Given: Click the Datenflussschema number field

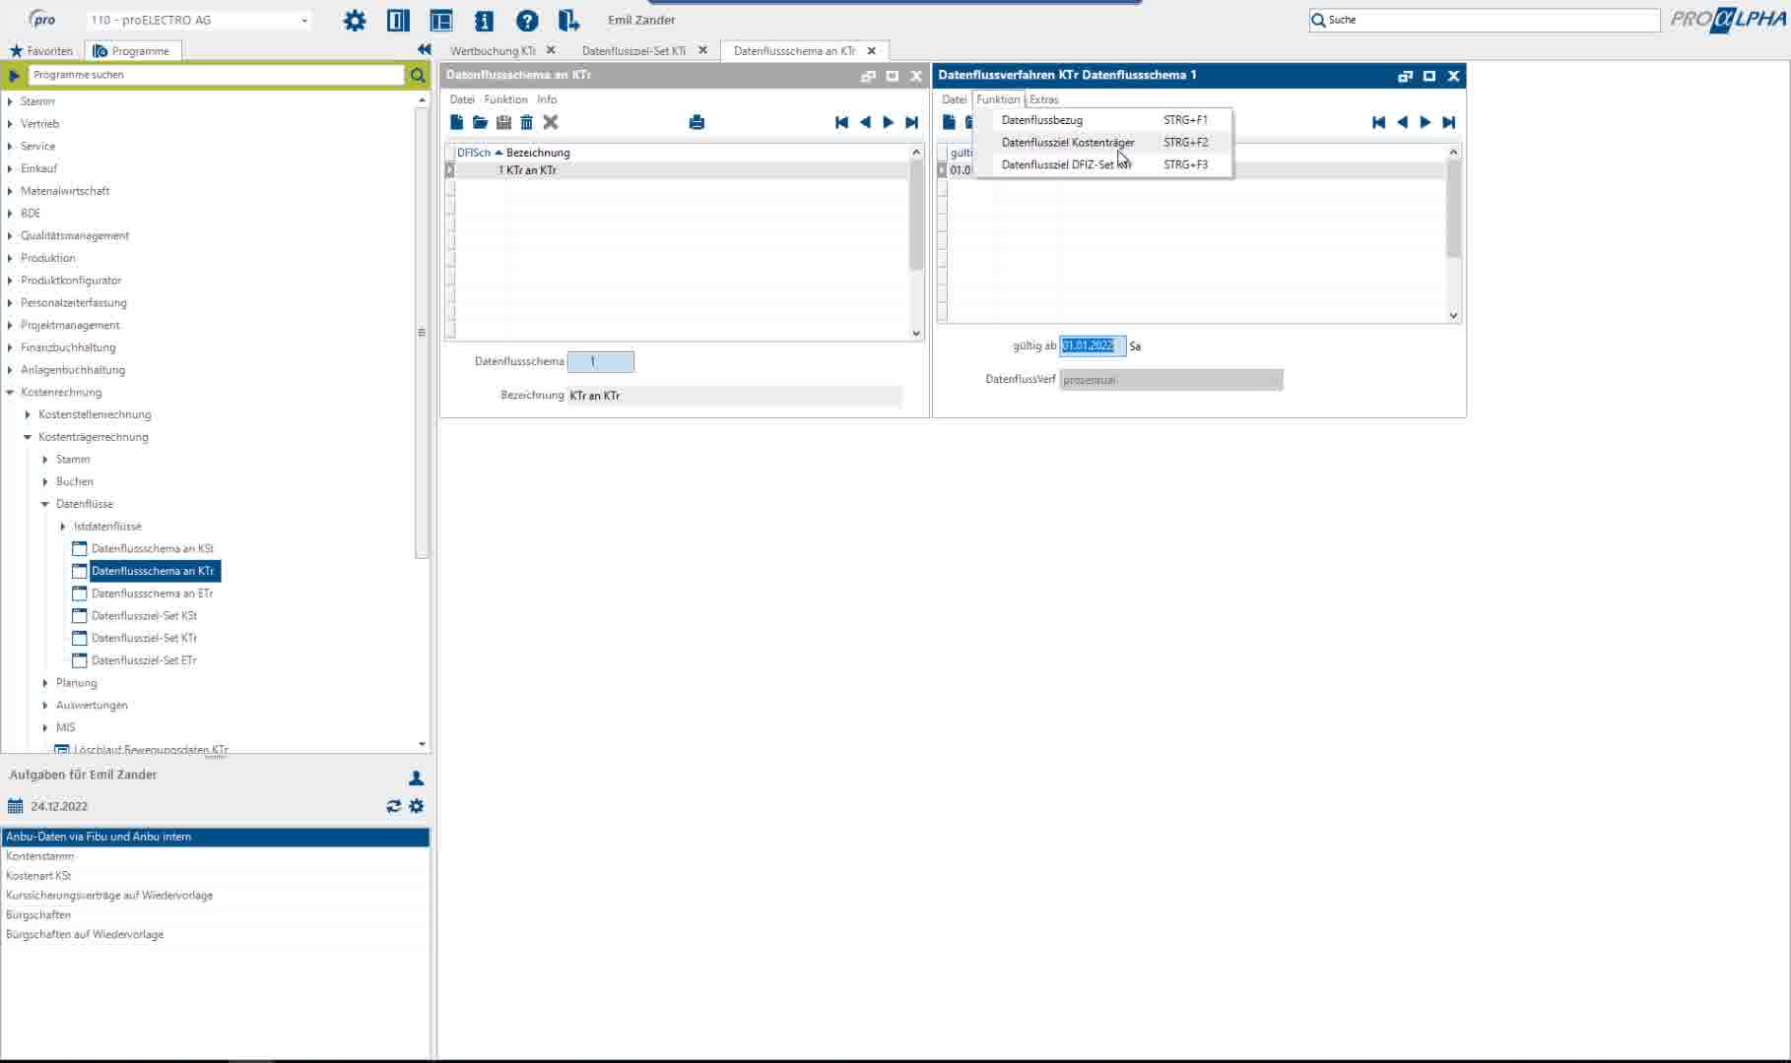Looking at the screenshot, I should tap(601, 361).
